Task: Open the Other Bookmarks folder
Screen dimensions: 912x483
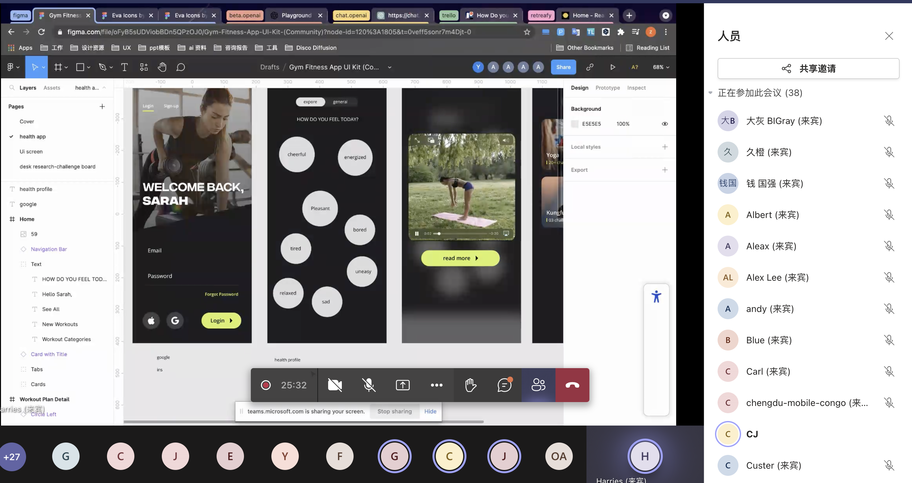Action: [x=585, y=48]
